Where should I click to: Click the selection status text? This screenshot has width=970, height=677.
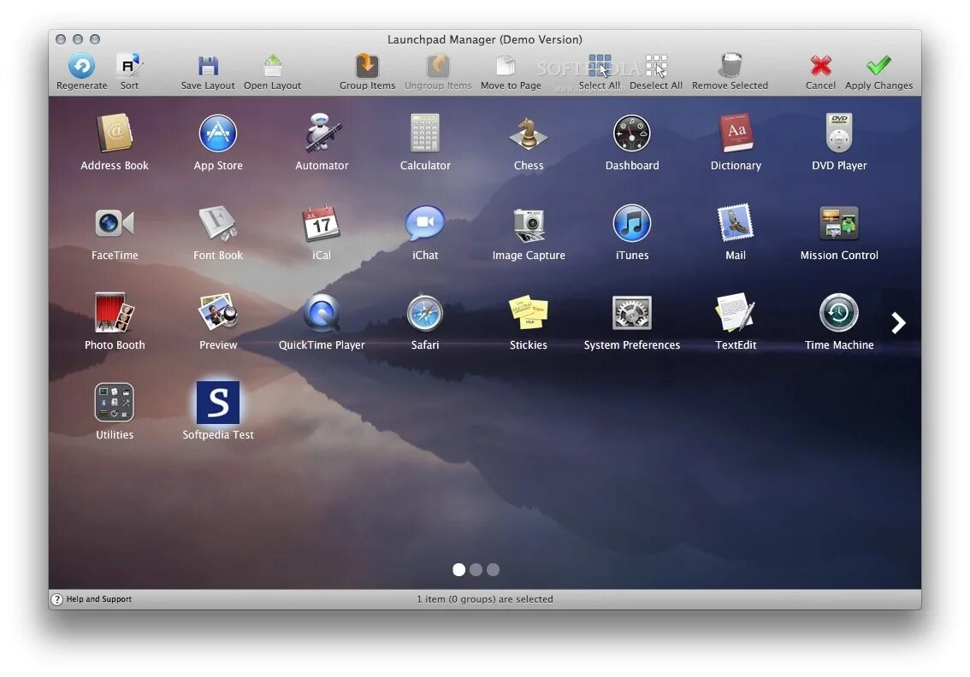click(x=485, y=599)
